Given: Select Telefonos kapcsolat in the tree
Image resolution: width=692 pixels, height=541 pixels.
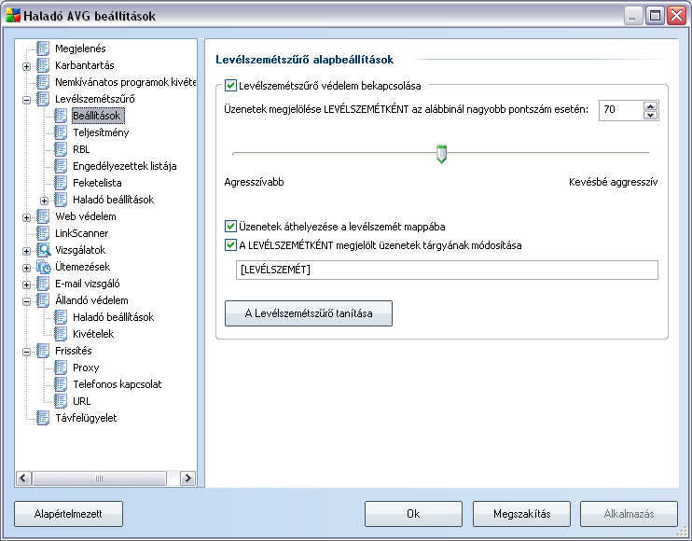Looking at the screenshot, I should coord(117,384).
